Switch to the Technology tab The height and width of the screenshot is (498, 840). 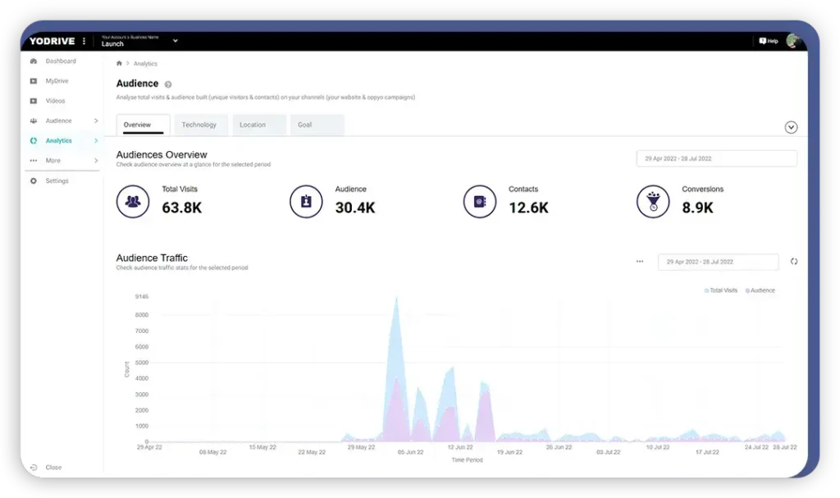[199, 125]
